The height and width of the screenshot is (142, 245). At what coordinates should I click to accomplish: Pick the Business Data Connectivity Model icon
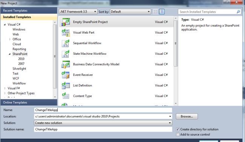click(x=66, y=64)
